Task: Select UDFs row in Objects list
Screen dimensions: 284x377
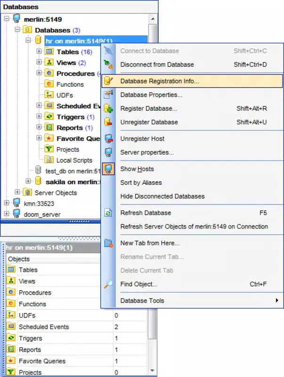Action: tap(76, 315)
